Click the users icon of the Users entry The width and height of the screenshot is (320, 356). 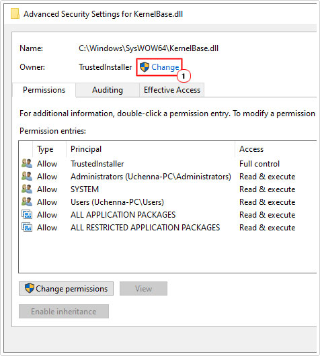[27, 202]
